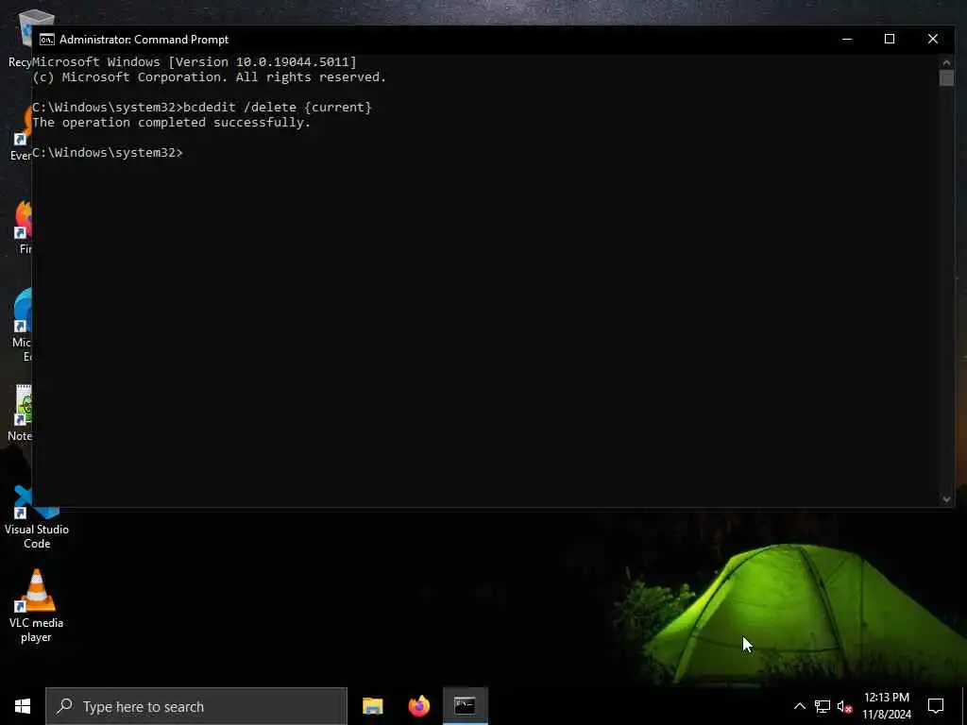Screen dimensions: 967x725
Task: Close the Administrator Command Prompt window
Action: (x=932, y=39)
